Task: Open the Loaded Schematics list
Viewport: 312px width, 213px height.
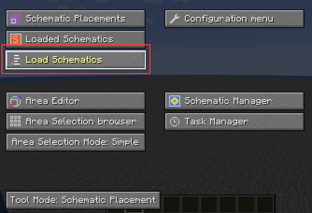Action: 75,39
